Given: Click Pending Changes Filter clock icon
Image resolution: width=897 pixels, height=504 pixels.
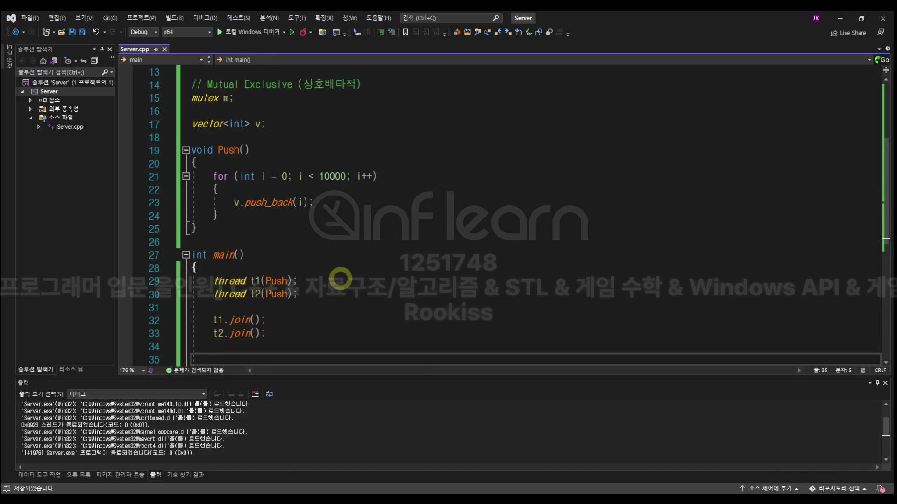Looking at the screenshot, I should pos(68,61).
